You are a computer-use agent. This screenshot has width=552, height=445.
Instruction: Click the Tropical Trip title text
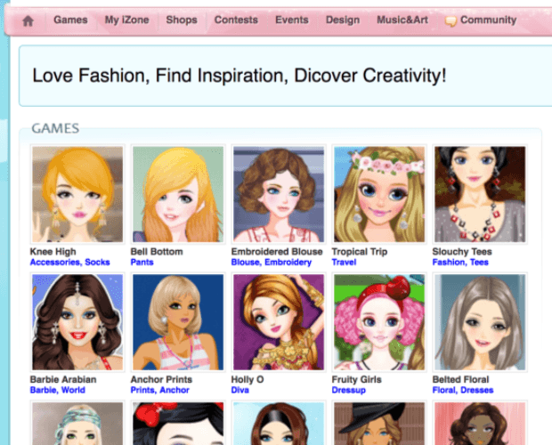(360, 252)
